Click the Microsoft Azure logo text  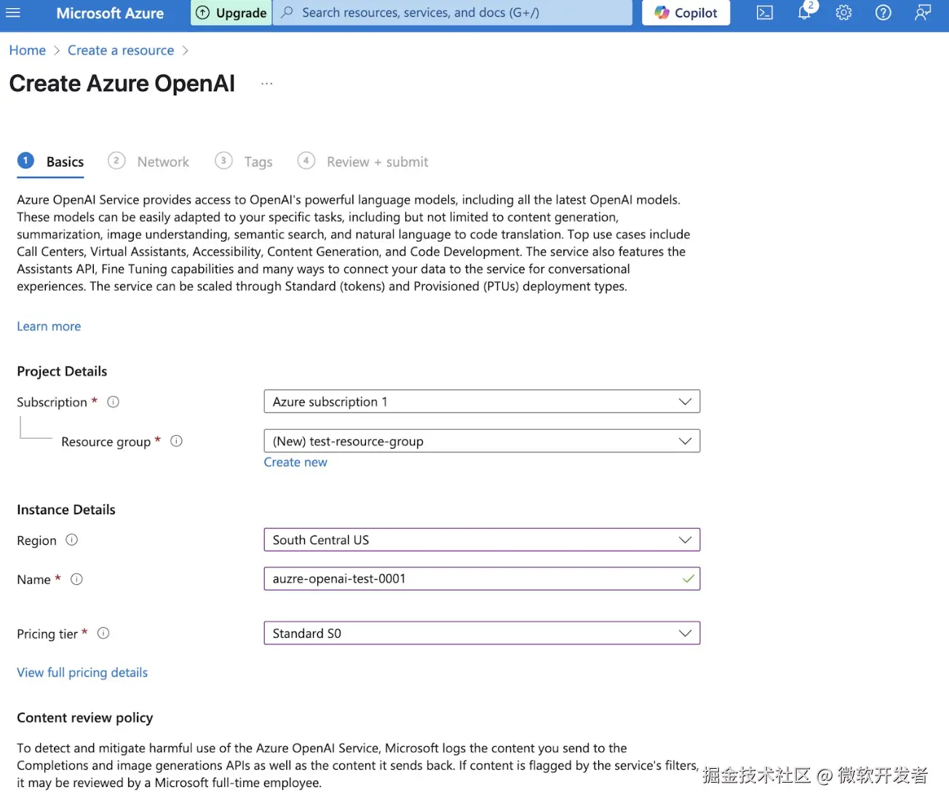[110, 13]
